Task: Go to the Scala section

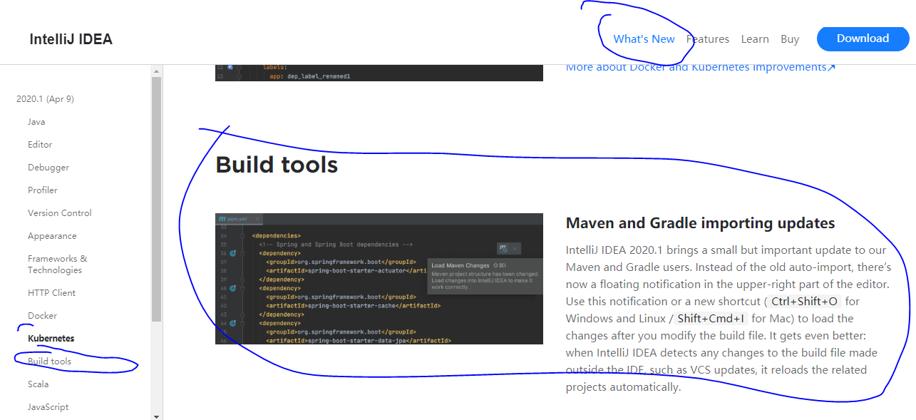Action: 38,384
